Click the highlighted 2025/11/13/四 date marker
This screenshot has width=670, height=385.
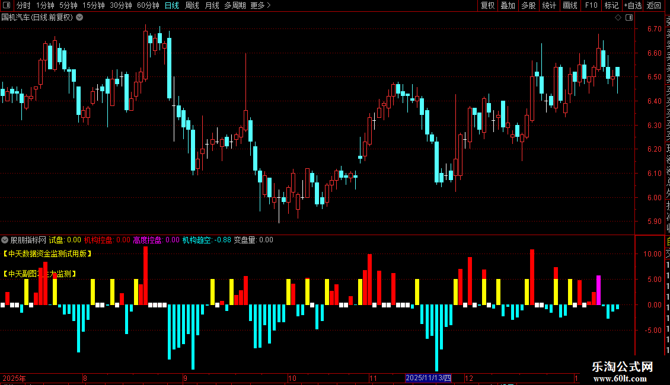point(428,378)
